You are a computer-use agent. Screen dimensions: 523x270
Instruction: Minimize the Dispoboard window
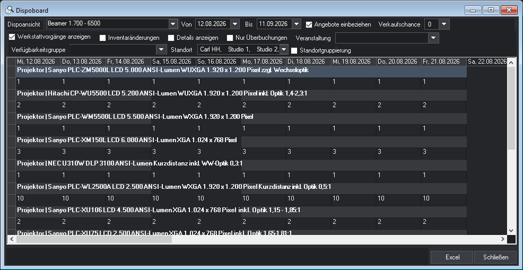coord(473,10)
